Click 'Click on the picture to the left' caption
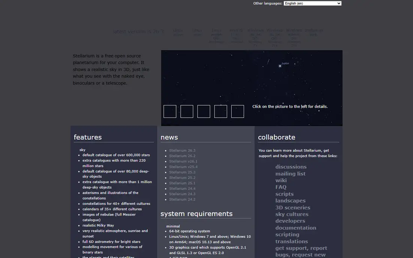 [290, 106]
